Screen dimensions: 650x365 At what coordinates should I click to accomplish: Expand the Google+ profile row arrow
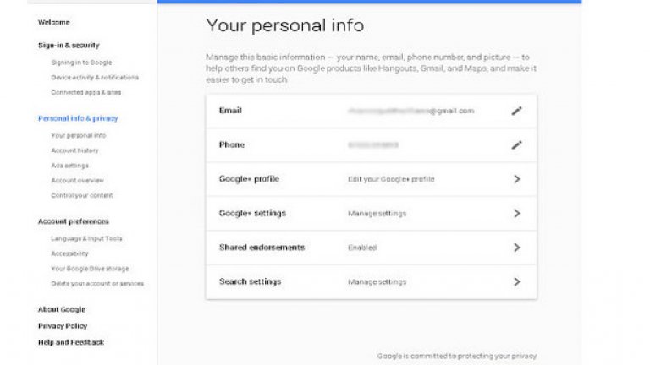[516, 179]
